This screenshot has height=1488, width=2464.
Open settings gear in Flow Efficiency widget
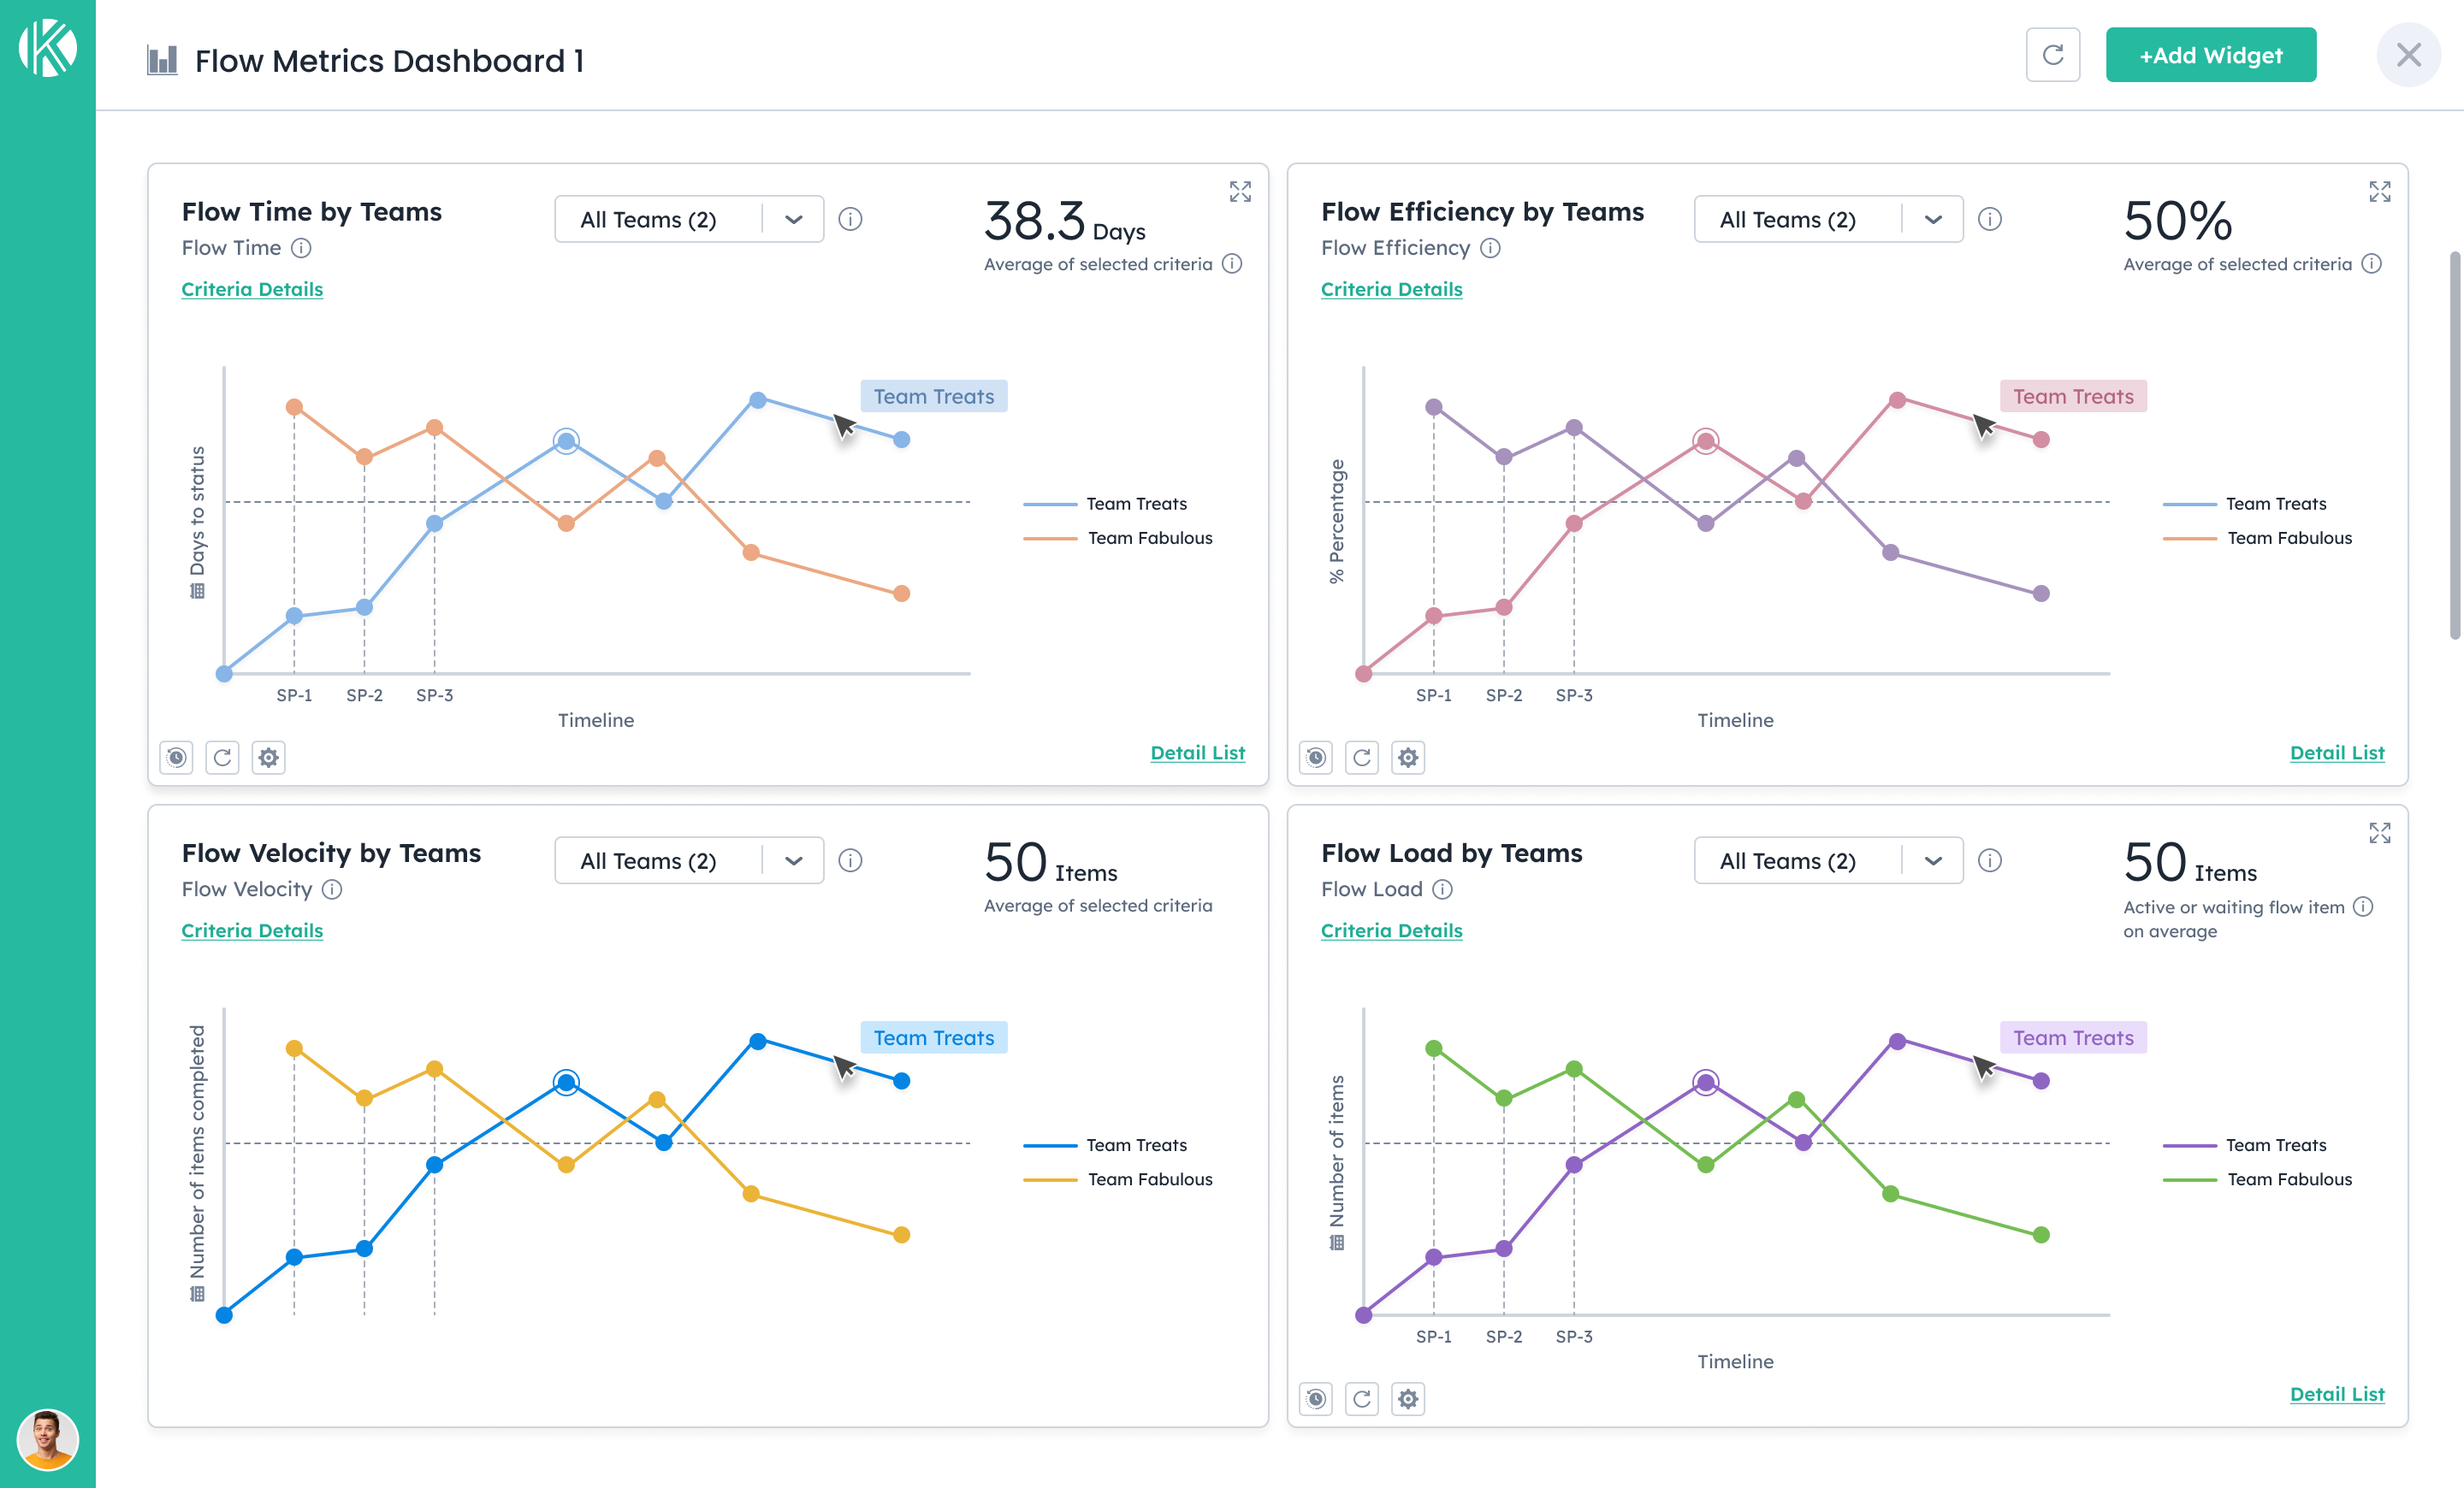point(1408,758)
